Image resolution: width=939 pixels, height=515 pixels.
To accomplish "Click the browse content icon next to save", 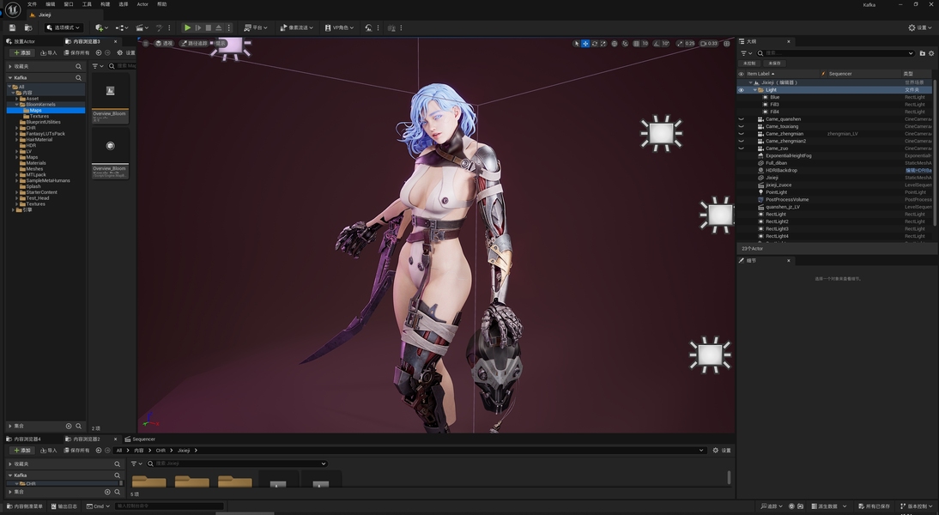I will [x=28, y=27].
